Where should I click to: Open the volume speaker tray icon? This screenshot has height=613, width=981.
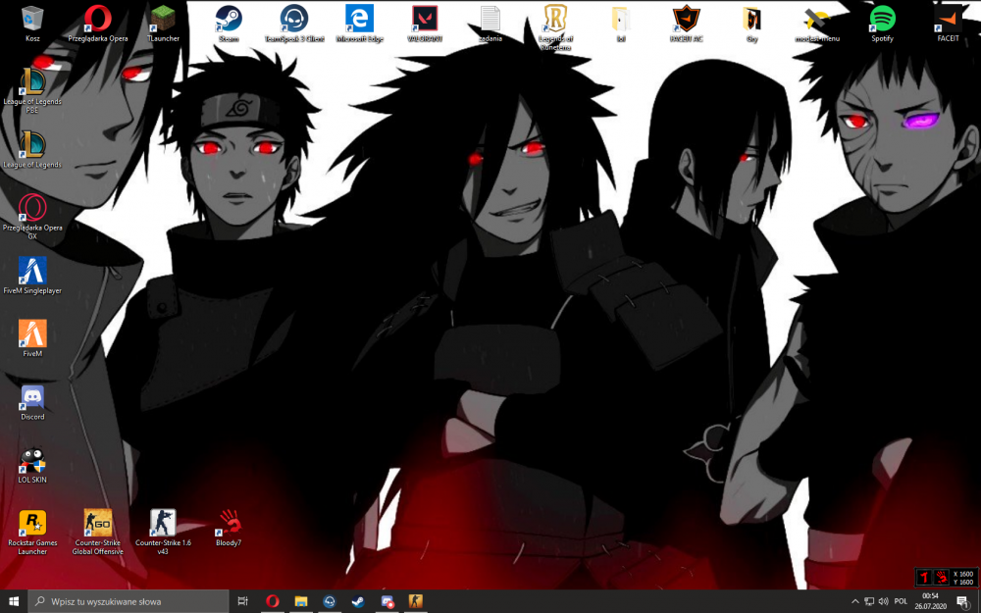coord(884,601)
